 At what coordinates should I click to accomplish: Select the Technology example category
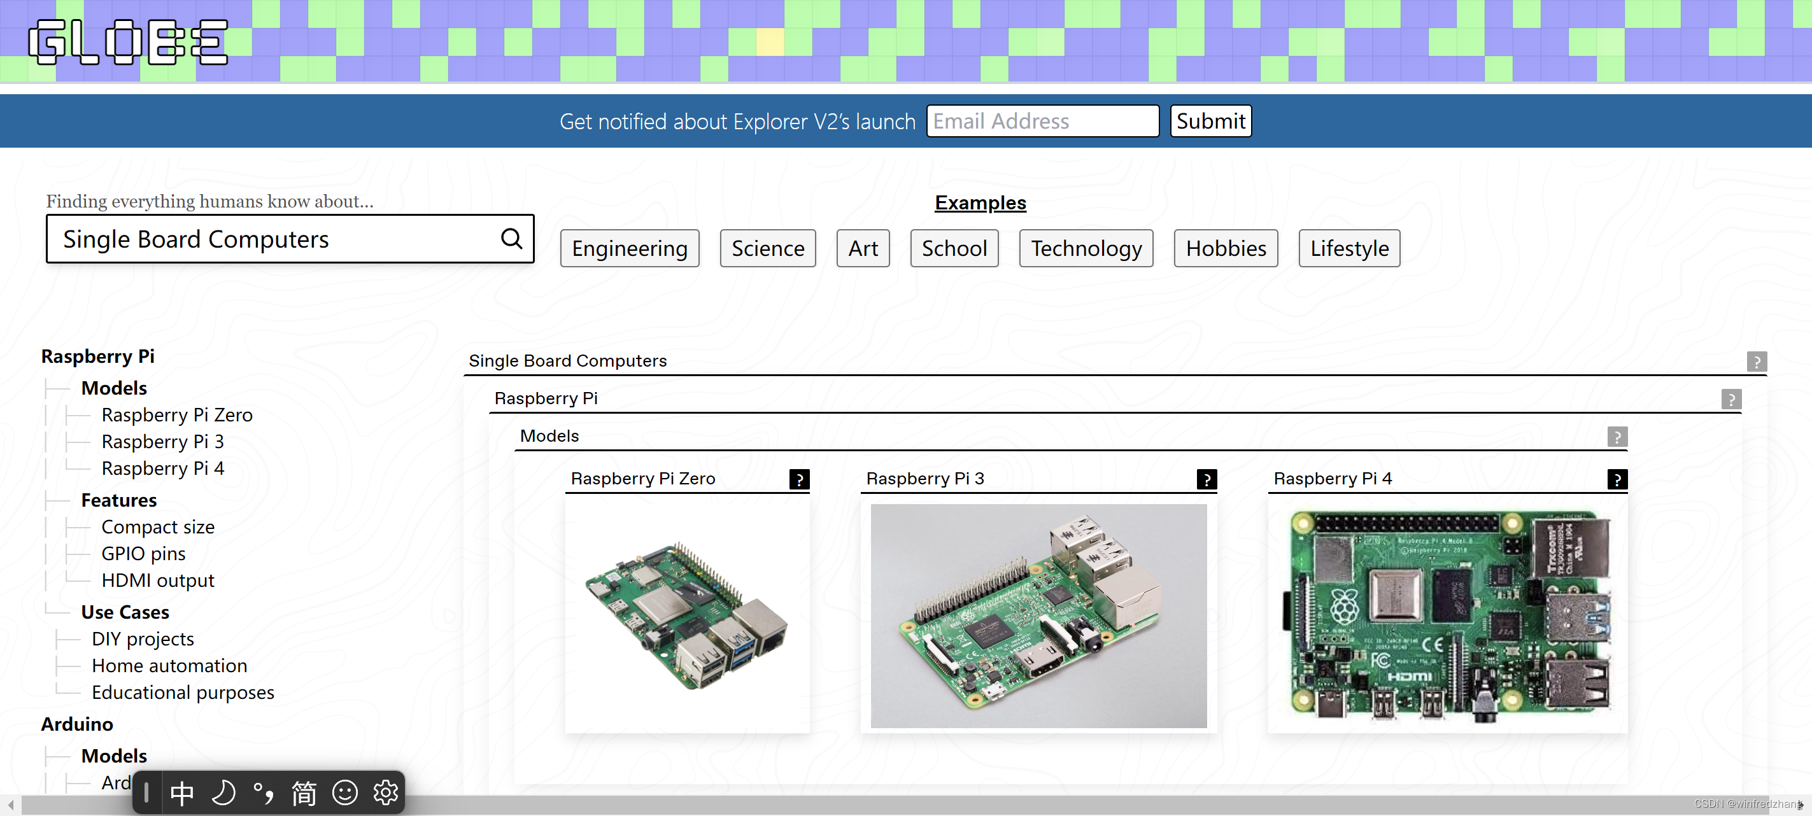click(x=1086, y=248)
